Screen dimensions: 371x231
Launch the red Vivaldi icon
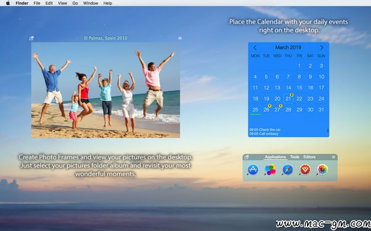coord(305,170)
